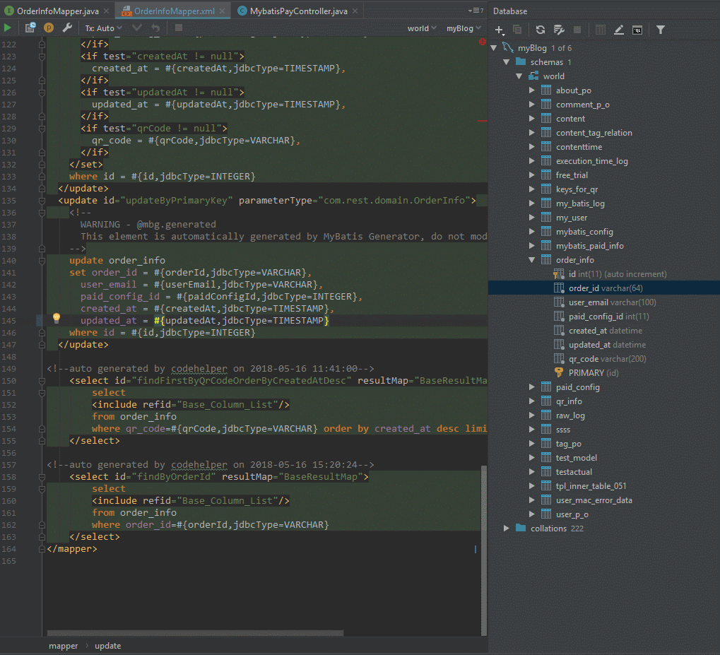Click the yellow bulb intention icon on line 145
This screenshot has width=720, height=655.
click(x=56, y=318)
